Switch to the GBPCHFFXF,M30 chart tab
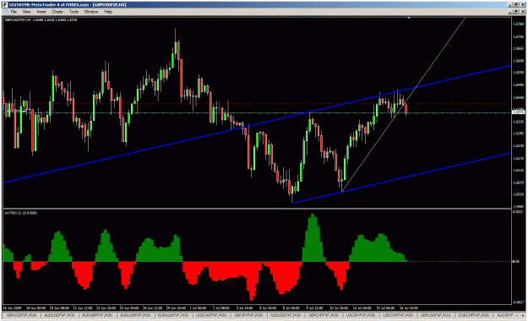This screenshot has height=321, width=528. (x=324, y=315)
